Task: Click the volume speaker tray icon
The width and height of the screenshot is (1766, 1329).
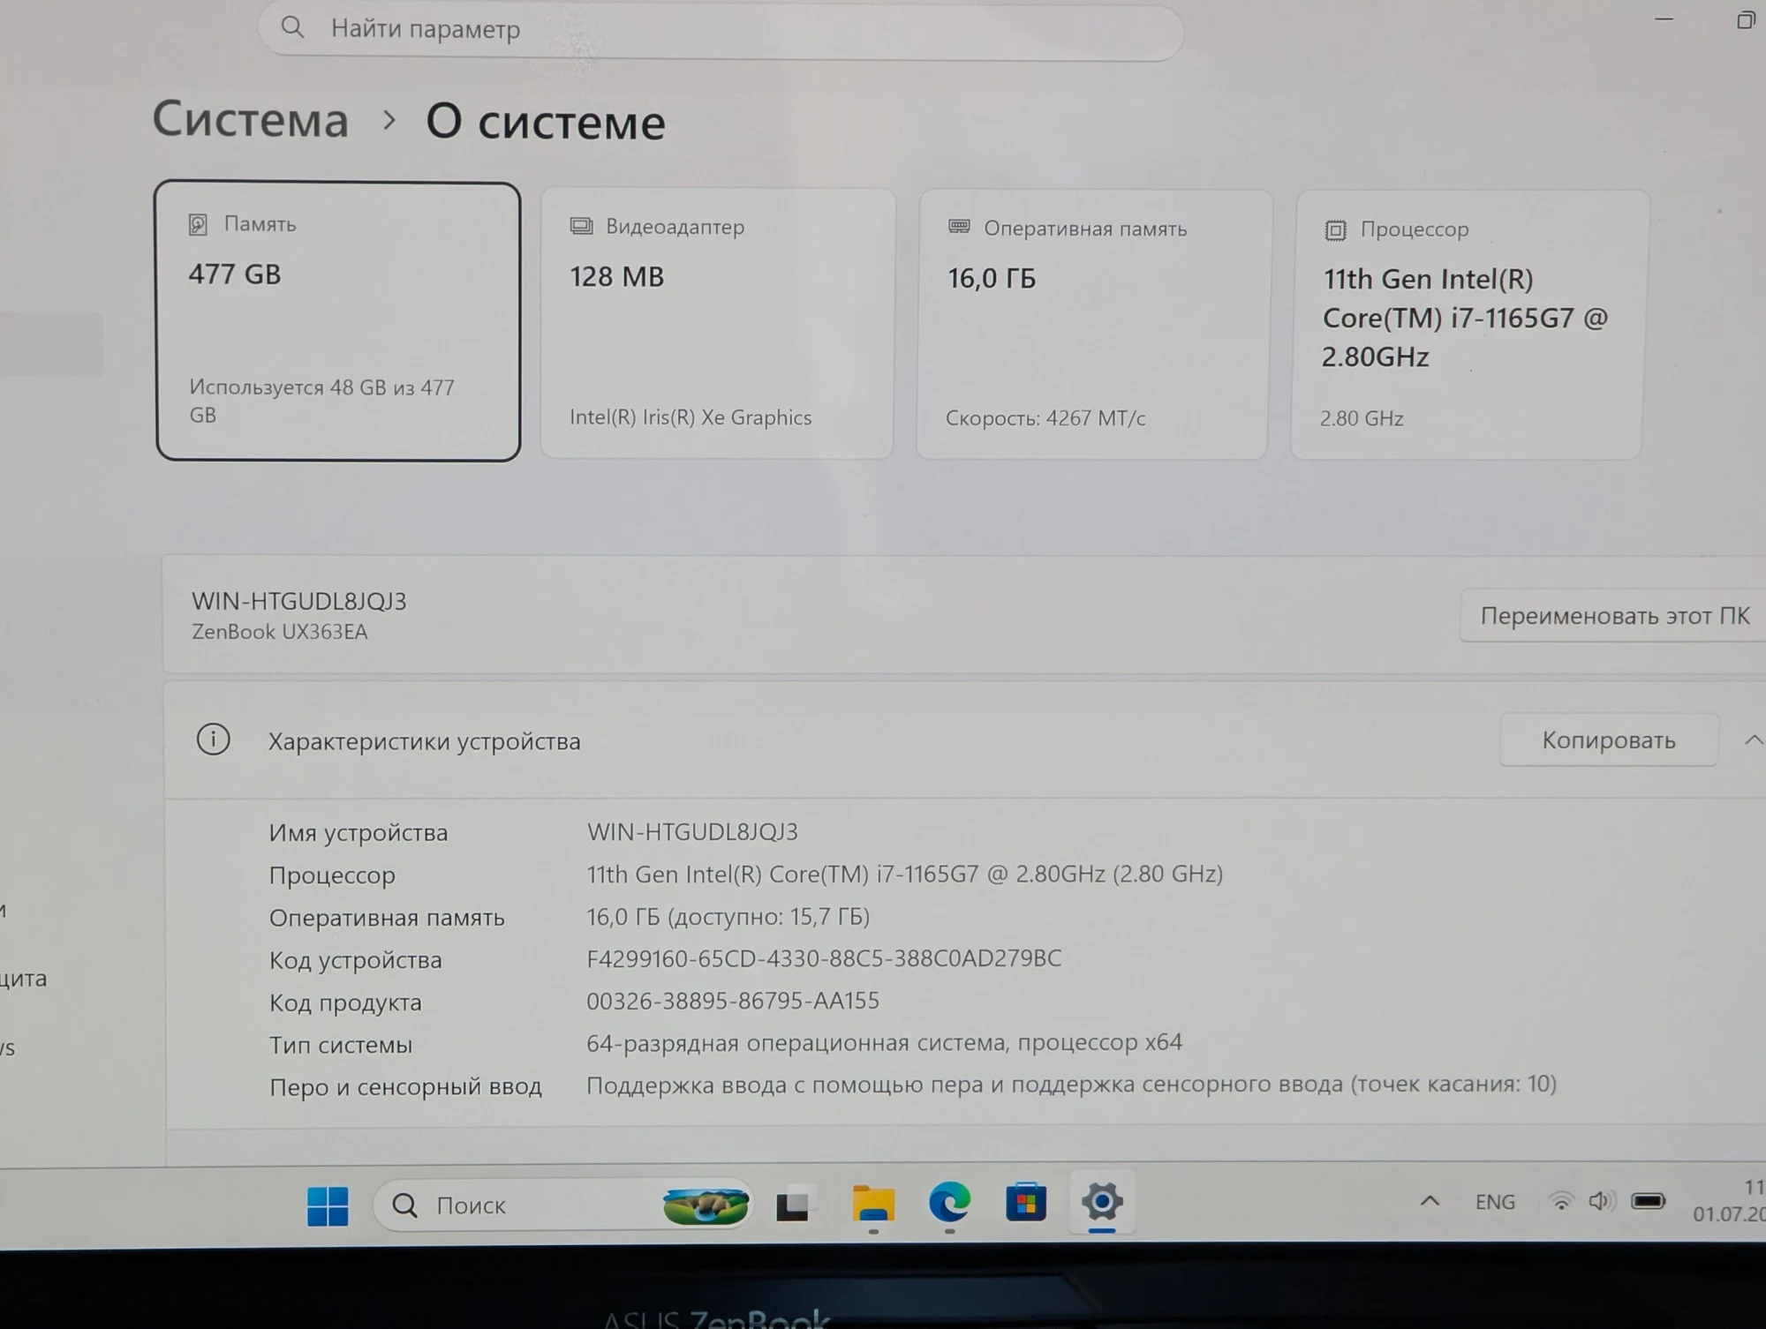Action: click(1601, 1201)
